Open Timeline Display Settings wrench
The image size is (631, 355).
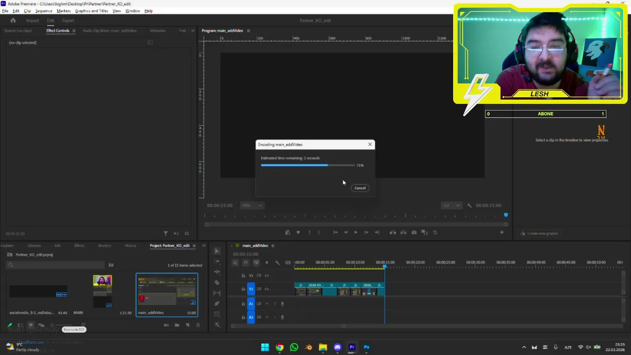[x=277, y=262]
